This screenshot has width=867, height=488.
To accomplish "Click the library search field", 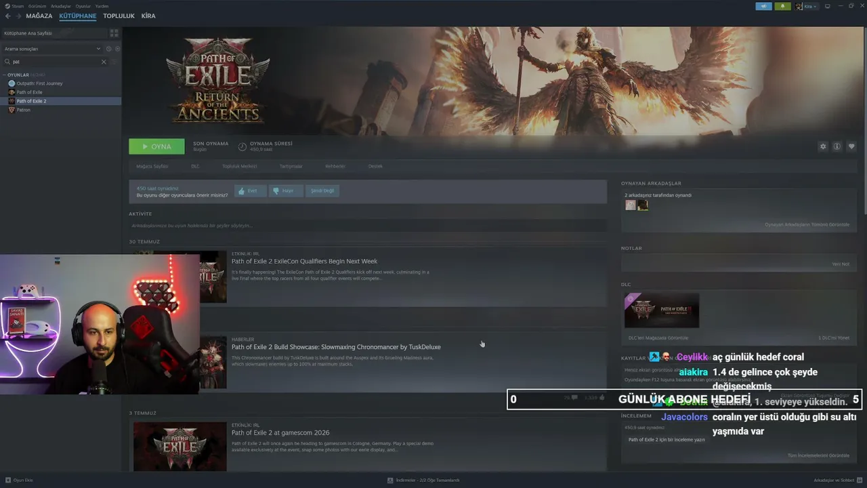I will click(x=54, y=62).
